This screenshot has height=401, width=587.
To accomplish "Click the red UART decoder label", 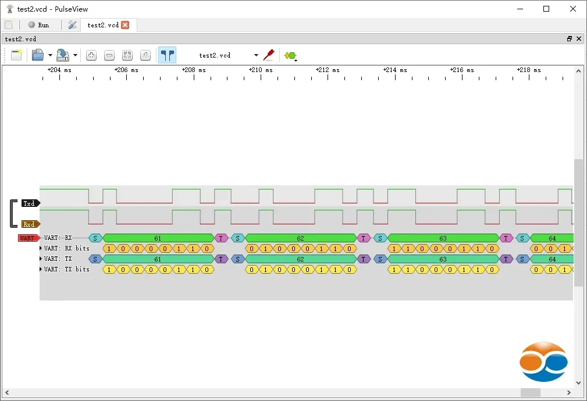I will pos(29,238).
